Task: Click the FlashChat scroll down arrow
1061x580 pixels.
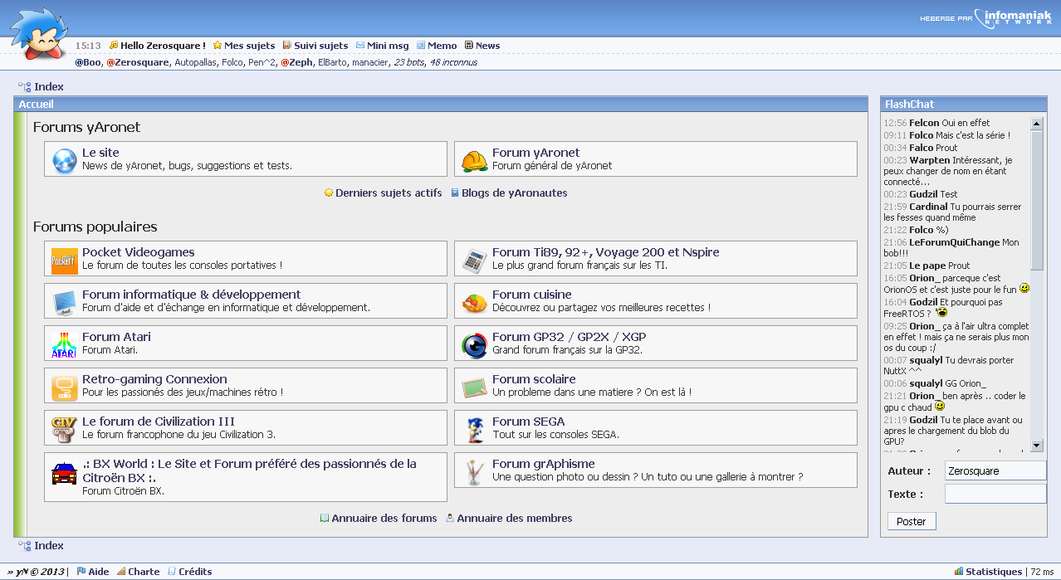Action: [x=1036, y=446]
